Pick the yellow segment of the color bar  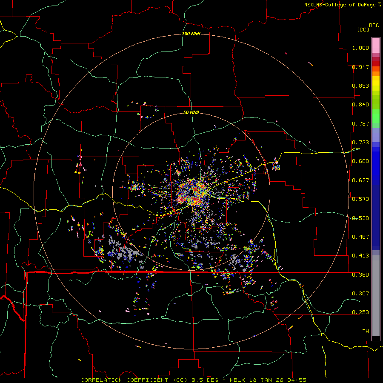pos(376,83)
